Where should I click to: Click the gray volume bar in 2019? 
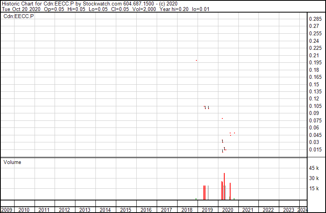tap(208, 193)
